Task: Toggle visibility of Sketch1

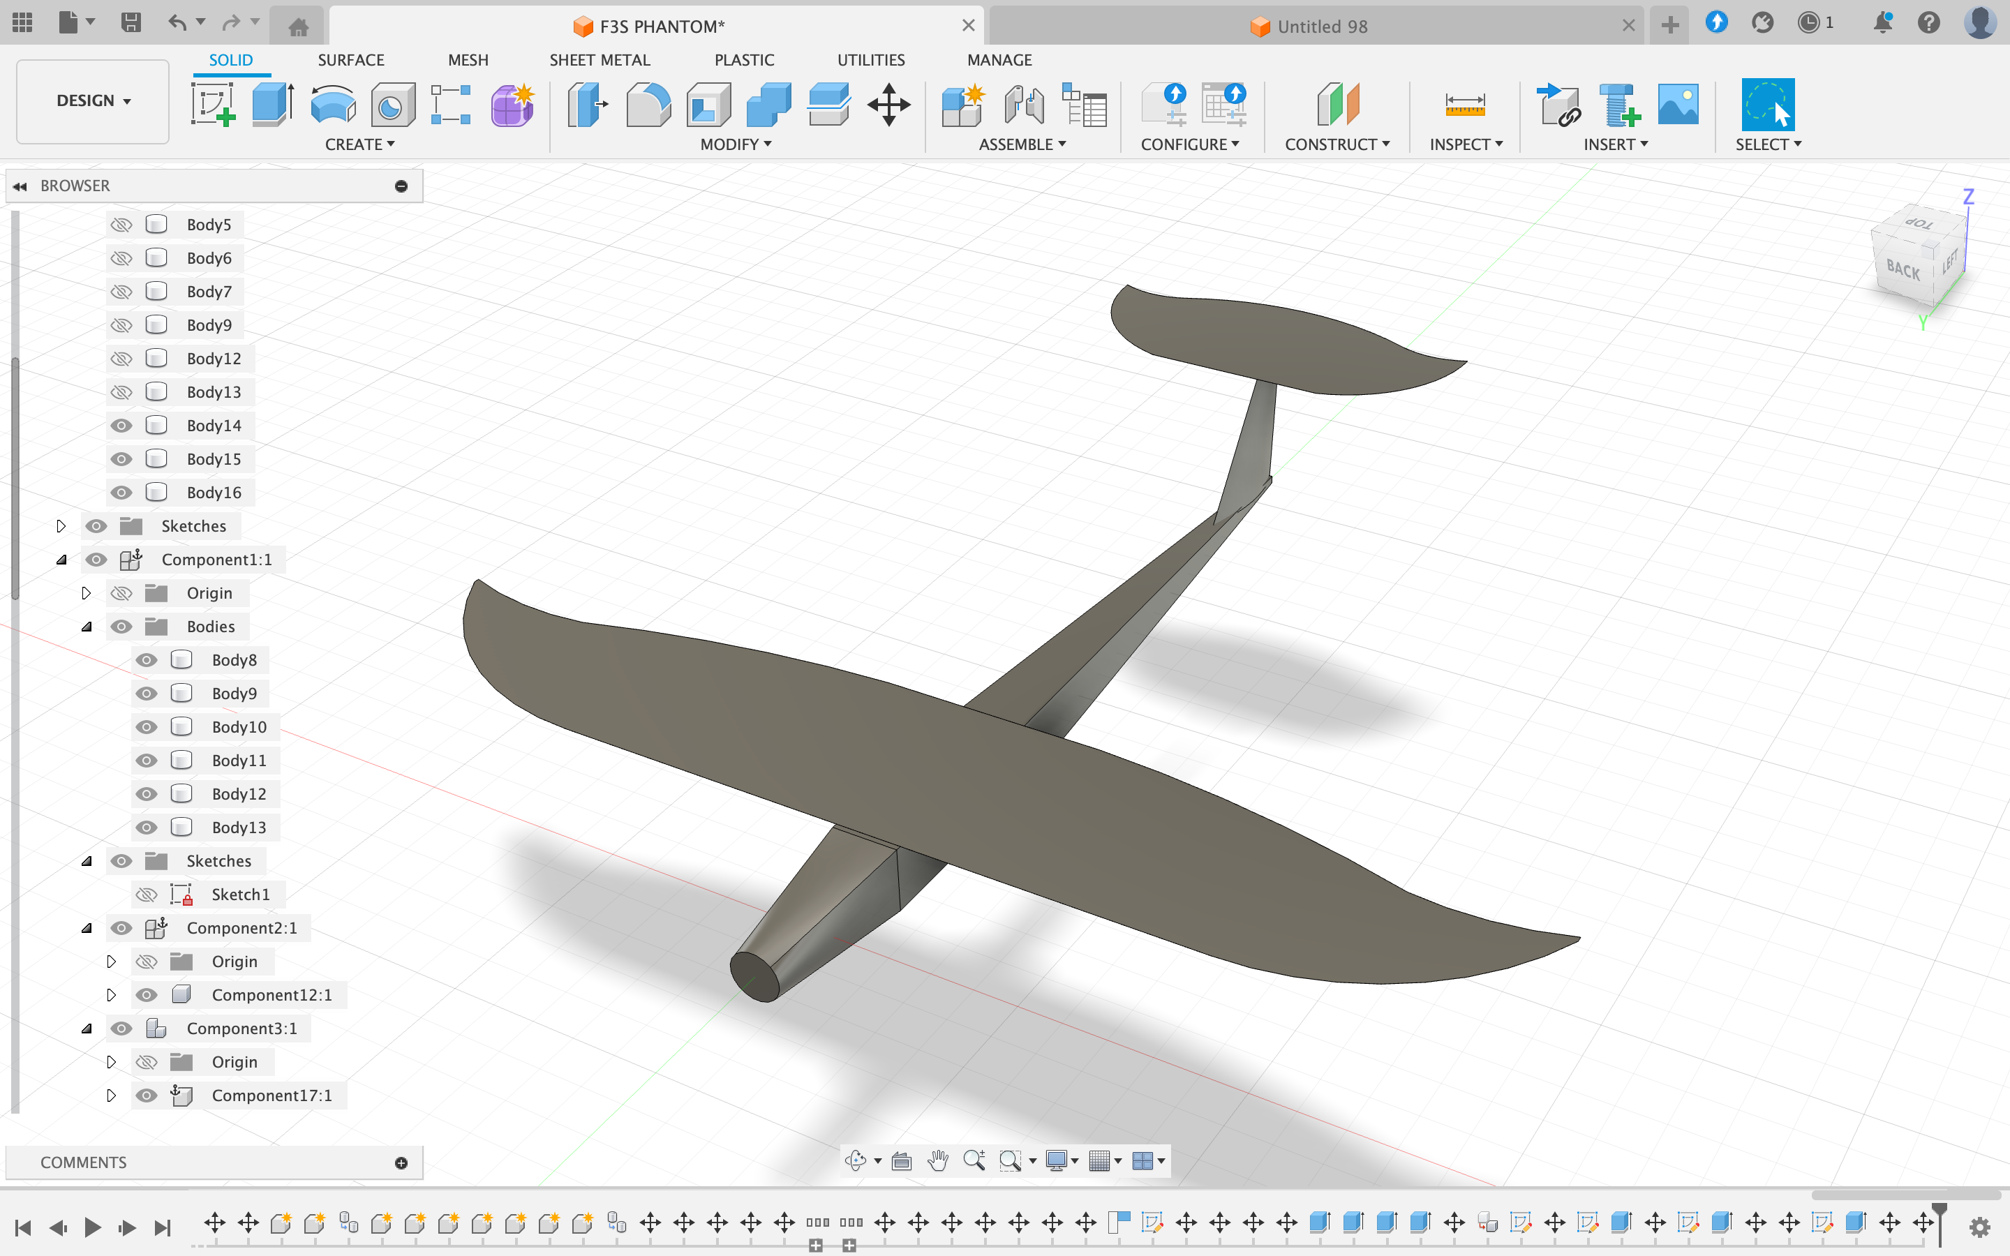Action: click(147, 894)
